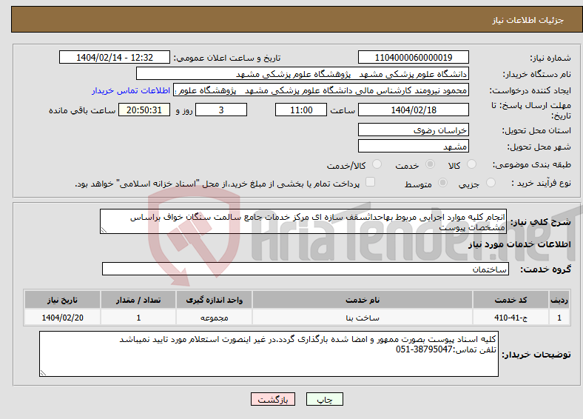Click service code cell ج-41-410
The width and height of the screenshot is (583, 419).
point(511,318)
